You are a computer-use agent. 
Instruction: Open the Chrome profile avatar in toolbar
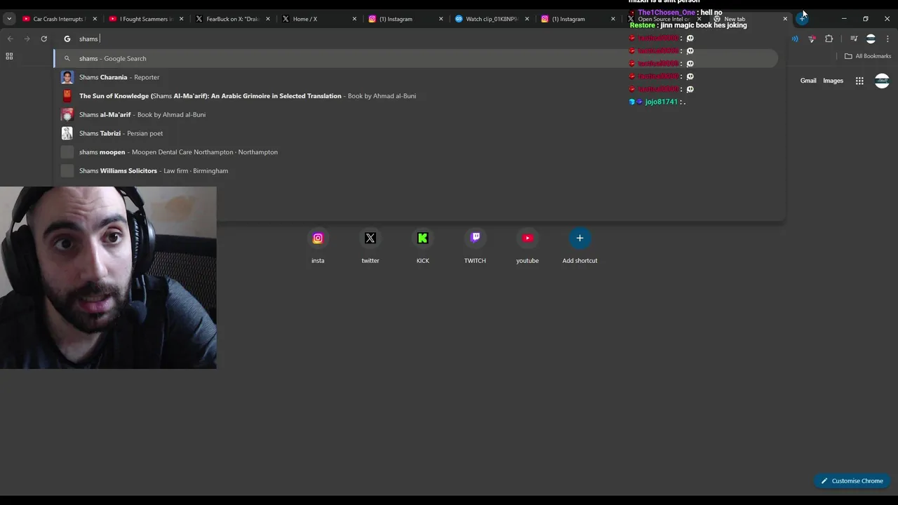[x=871, y=39]
